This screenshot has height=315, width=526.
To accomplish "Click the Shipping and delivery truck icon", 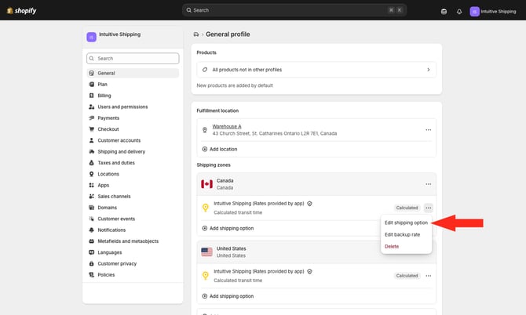I will pyautogui.click(x=91, y=152).
